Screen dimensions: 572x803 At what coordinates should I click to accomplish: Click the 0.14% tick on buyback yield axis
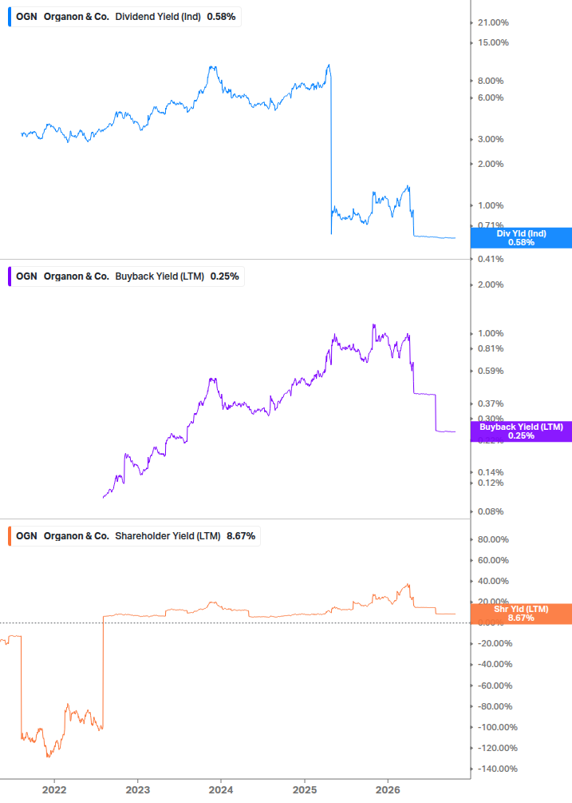pyautogui.click(x=491, y=473)
